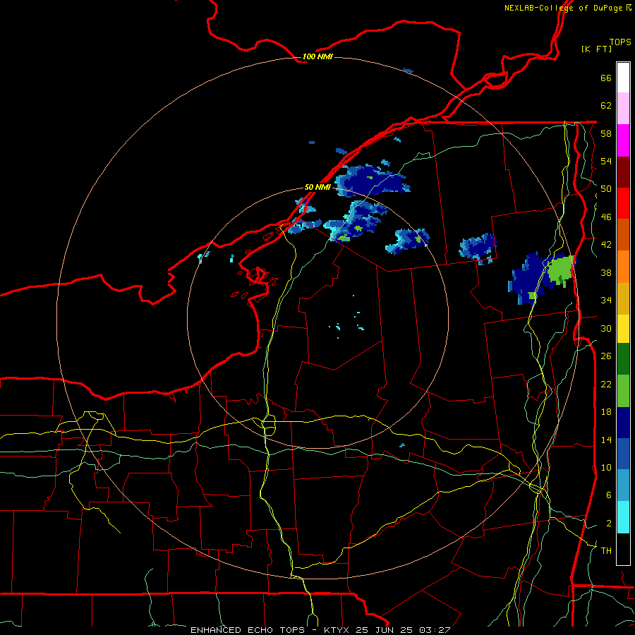Click the light pink legend swatch
Image resolution: width=635 pixels, height=635 pixels.
(623, 108)
